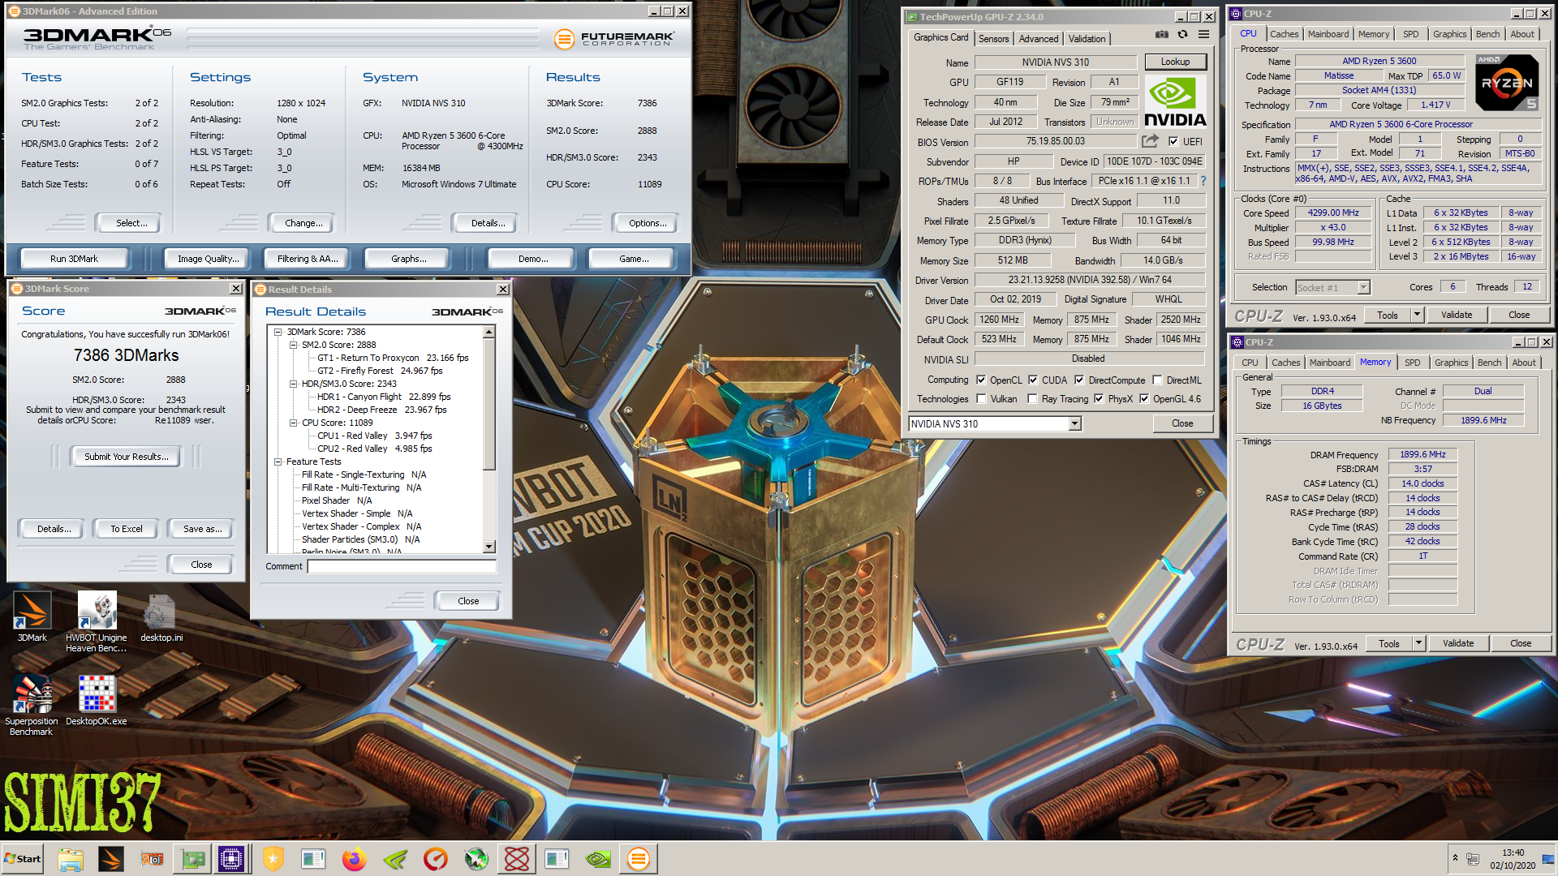
Task: Export results with To Excel button
Action: 127,529
